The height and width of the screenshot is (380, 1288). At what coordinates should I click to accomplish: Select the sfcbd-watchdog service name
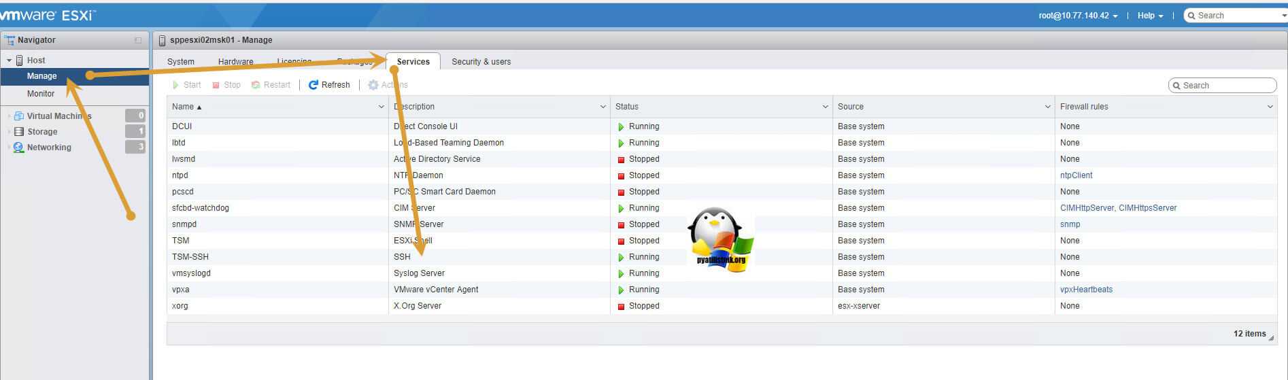point(201,208)
